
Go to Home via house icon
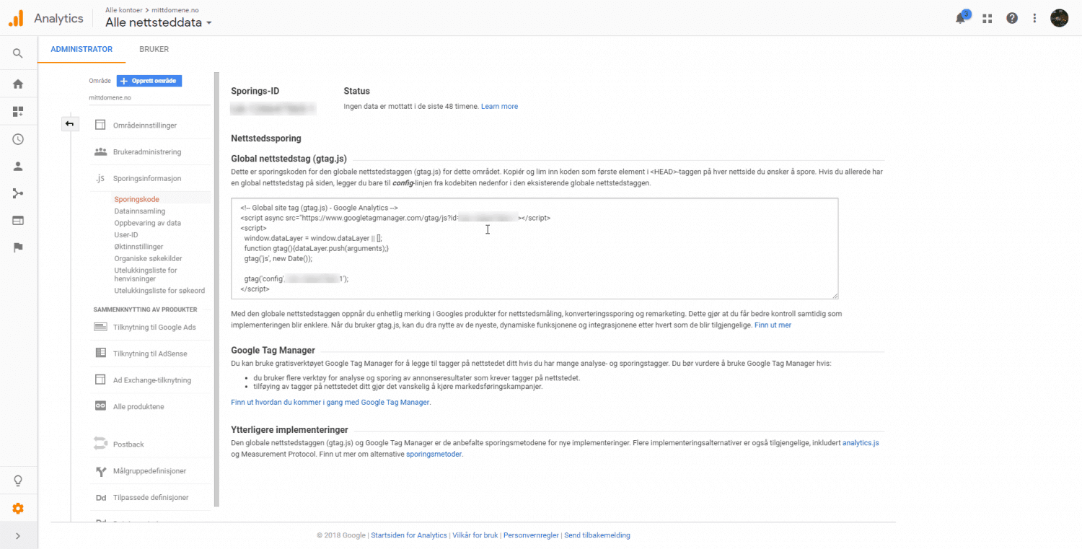18,84
